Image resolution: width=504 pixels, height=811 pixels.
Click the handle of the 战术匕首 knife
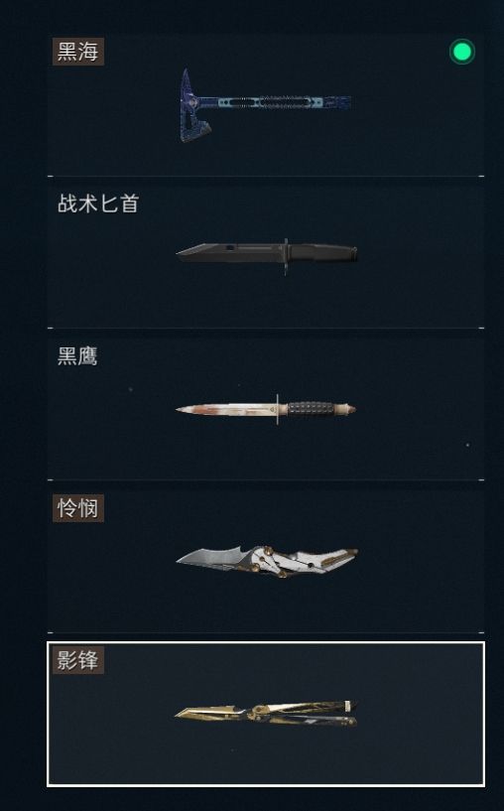point(322,253)
